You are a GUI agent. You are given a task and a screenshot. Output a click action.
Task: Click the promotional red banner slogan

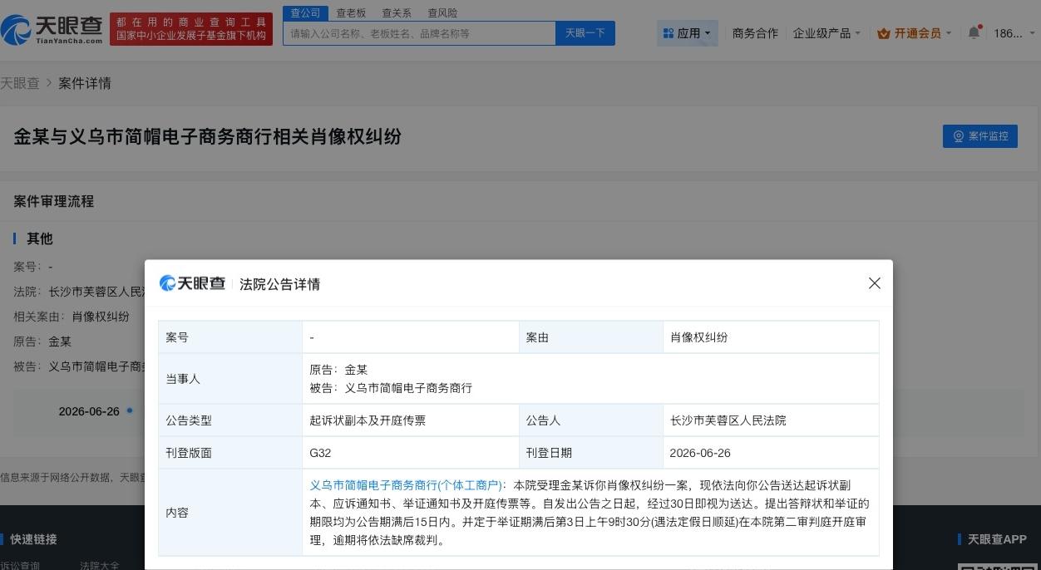coord(191,29)
